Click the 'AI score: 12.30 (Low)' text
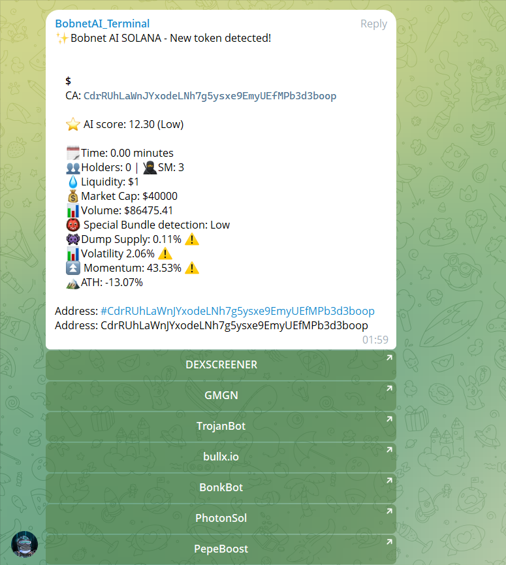The height and width of the screenshot is (565, 506). pyautogui.click(x=133, y=124)
